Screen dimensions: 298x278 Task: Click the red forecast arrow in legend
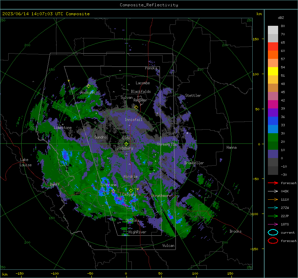point(273,183)
